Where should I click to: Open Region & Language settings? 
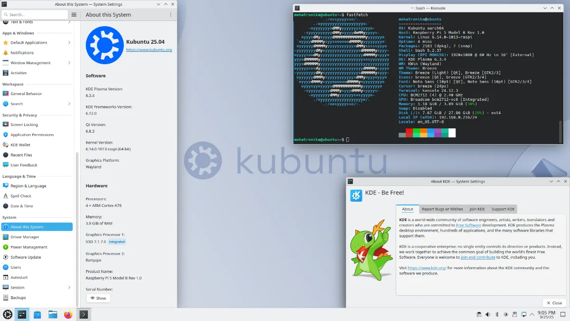[x=37, y=186]
